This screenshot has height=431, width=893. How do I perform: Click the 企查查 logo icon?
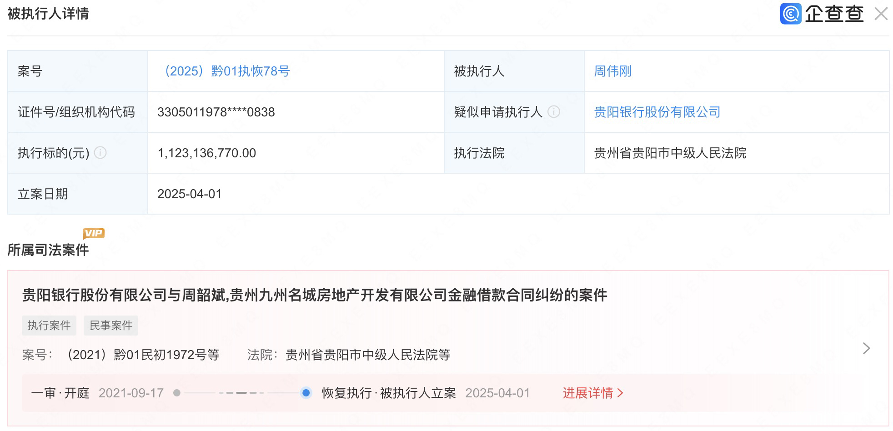[790, 14]
